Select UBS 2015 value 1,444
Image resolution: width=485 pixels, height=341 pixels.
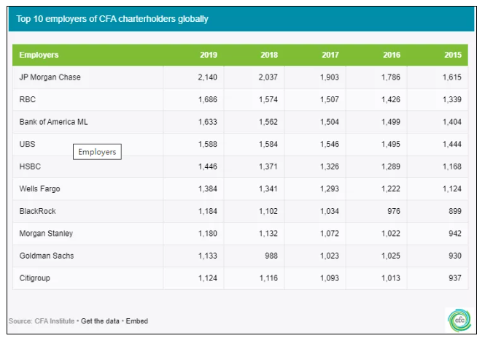coord(452,144)
